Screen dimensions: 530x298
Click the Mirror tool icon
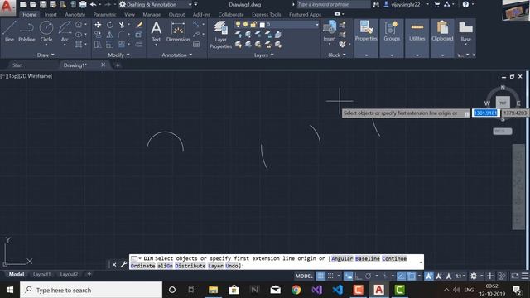(110, 35)
